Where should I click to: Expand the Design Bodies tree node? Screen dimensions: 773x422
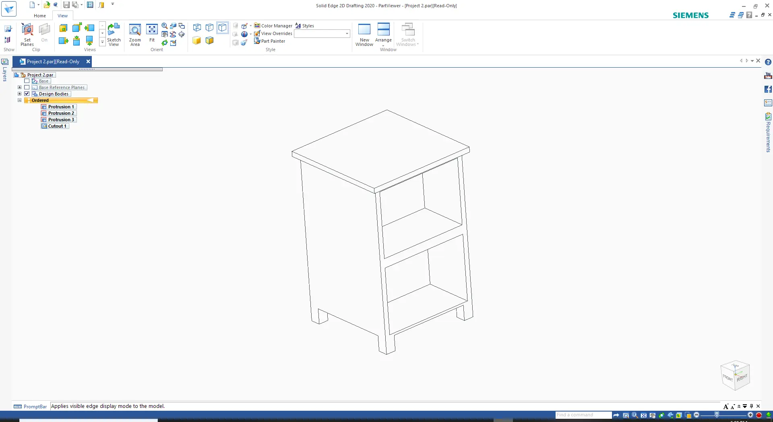19,94
